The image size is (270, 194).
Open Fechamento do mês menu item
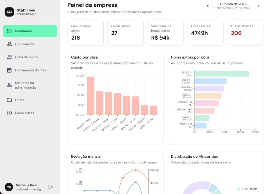pos(30,70)
